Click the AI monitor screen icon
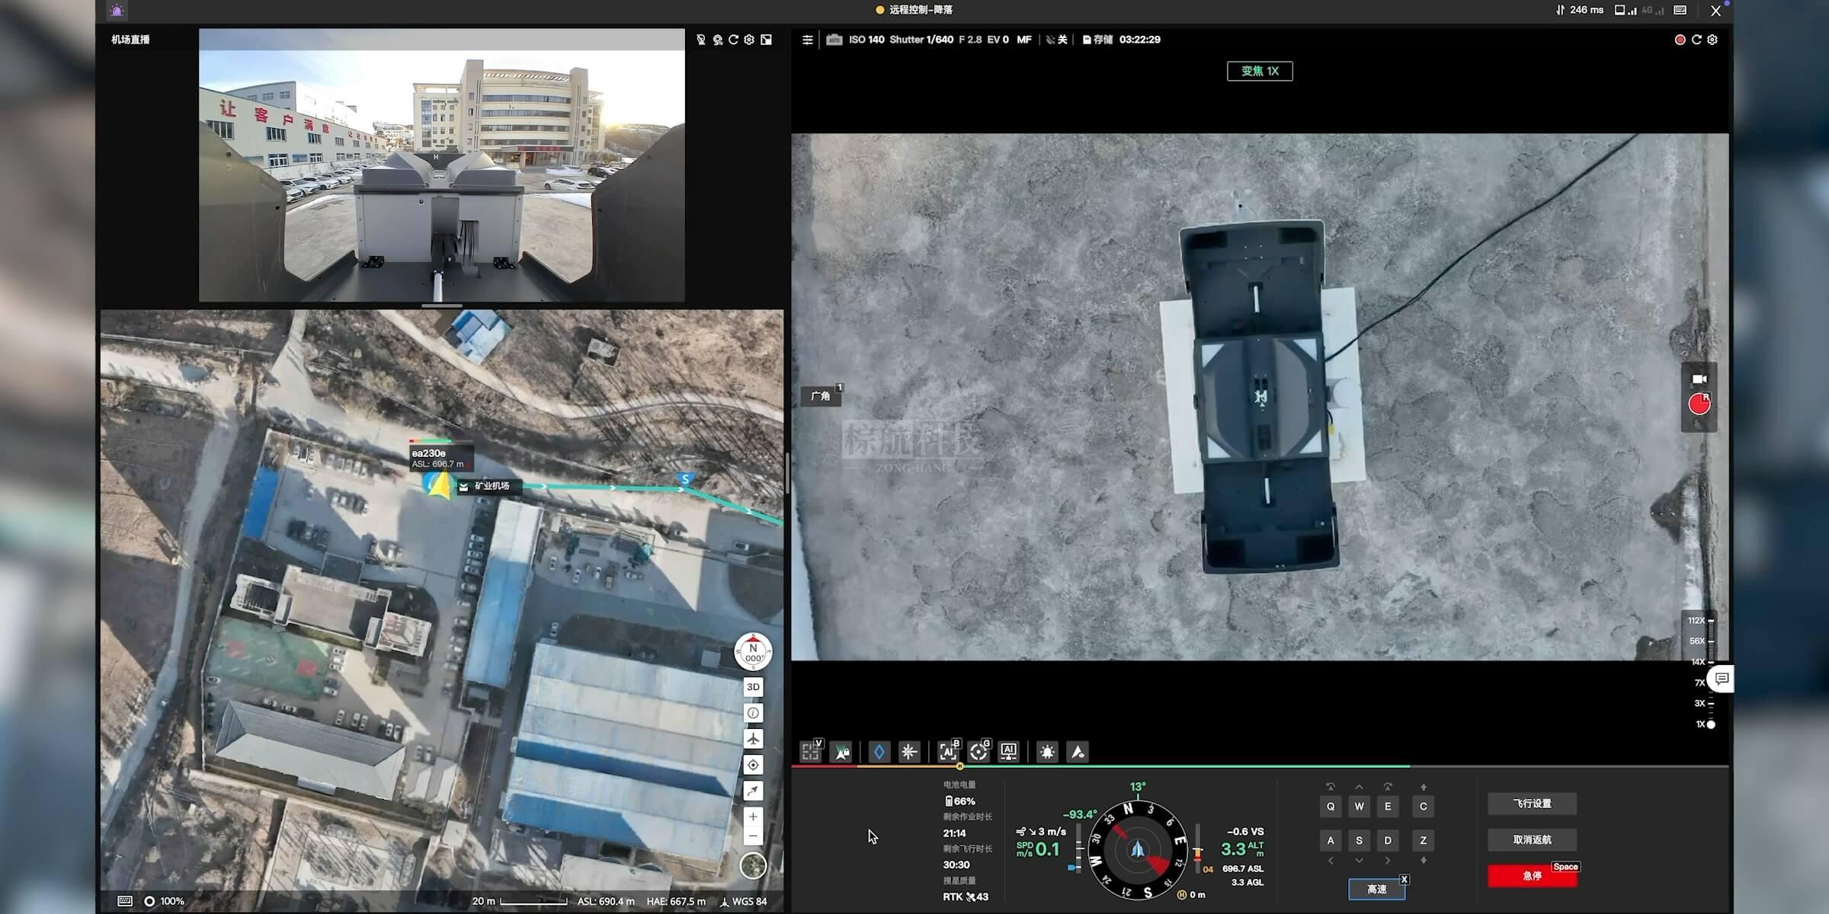The image size is (1829, 914). tap(1008, 752)
